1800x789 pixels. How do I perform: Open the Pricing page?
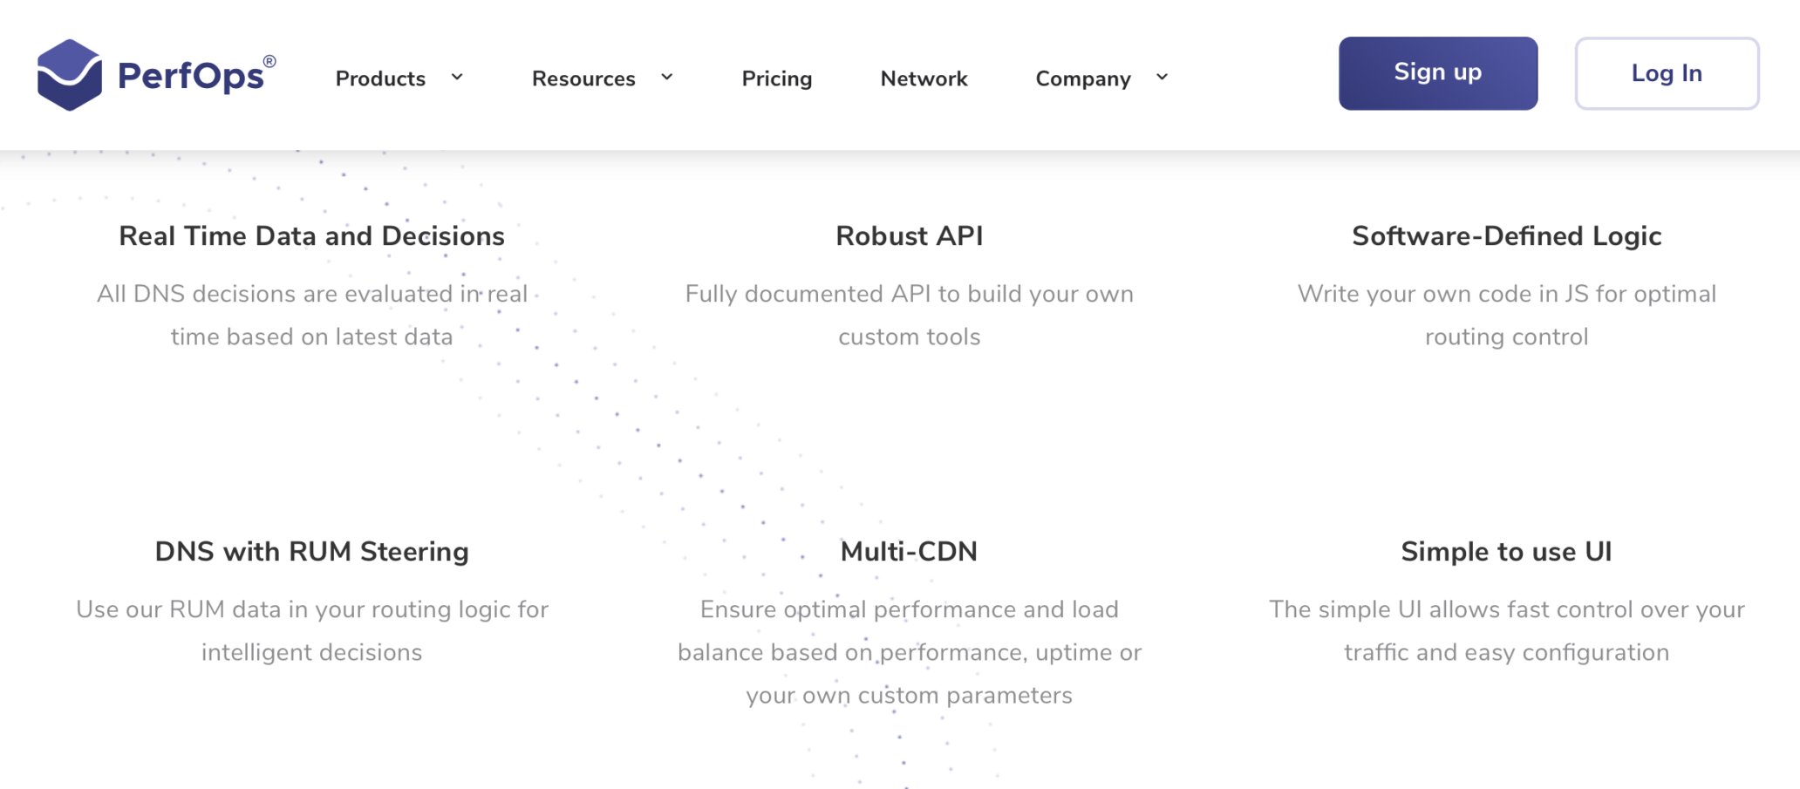776,78
